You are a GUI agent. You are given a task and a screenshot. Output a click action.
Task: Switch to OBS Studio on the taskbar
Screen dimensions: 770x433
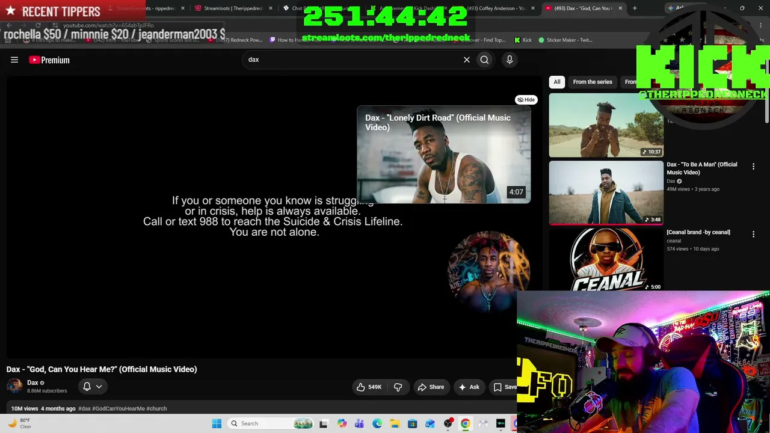click(448, 423)
